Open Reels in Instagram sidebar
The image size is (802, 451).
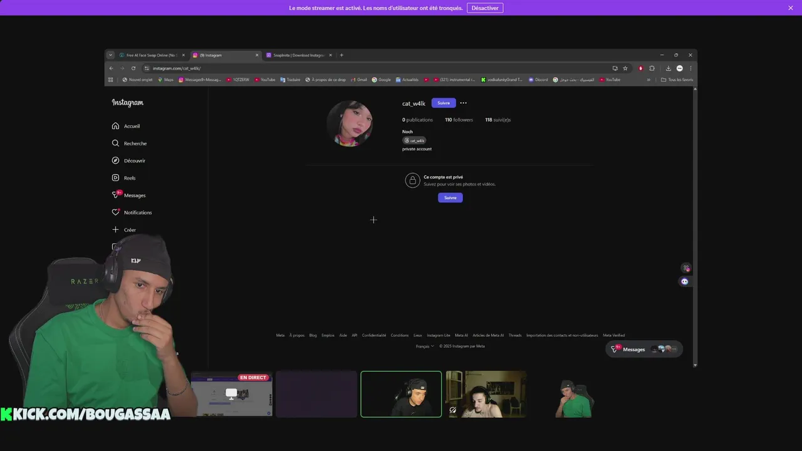coord(123,178)
